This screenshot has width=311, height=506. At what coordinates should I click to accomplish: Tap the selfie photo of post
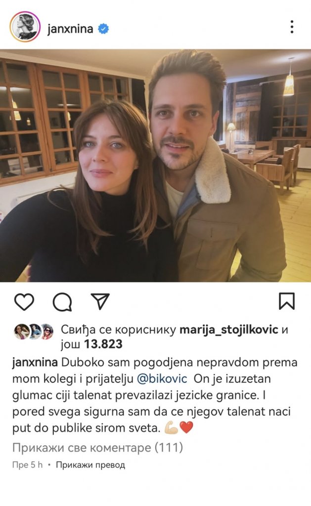coord(155,166)
